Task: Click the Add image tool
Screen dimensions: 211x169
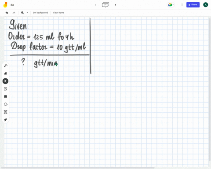Action: [x=5, y=96]
